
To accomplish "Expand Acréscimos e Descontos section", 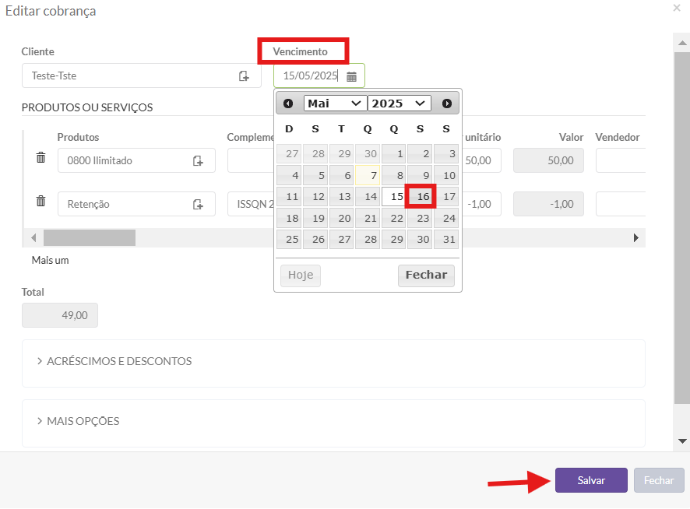I will [114, 361].
